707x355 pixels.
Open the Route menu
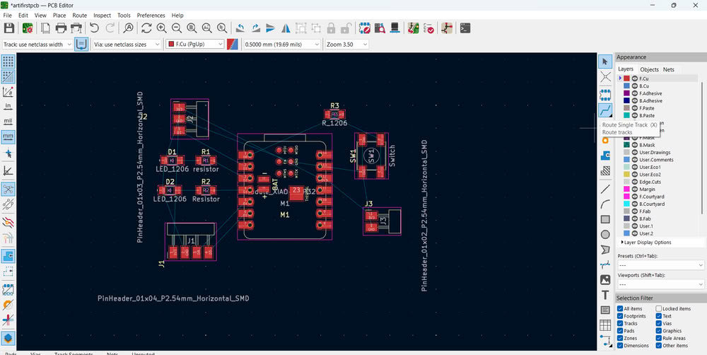click(79, 16)
